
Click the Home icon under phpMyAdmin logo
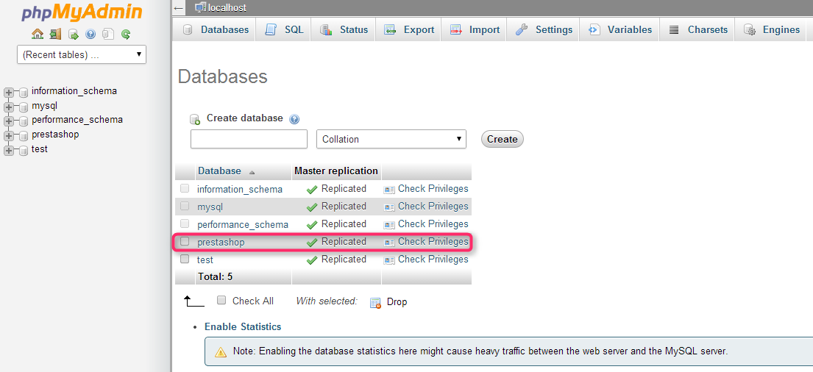[x=38, y=35]
